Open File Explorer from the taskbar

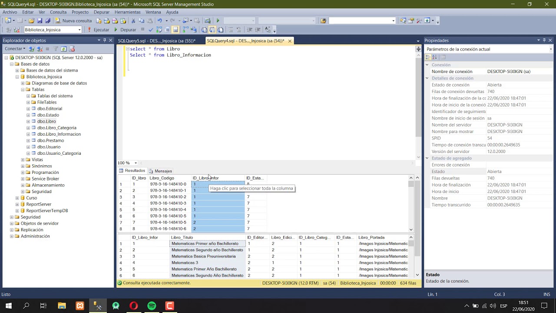click(x=62, y=306)
